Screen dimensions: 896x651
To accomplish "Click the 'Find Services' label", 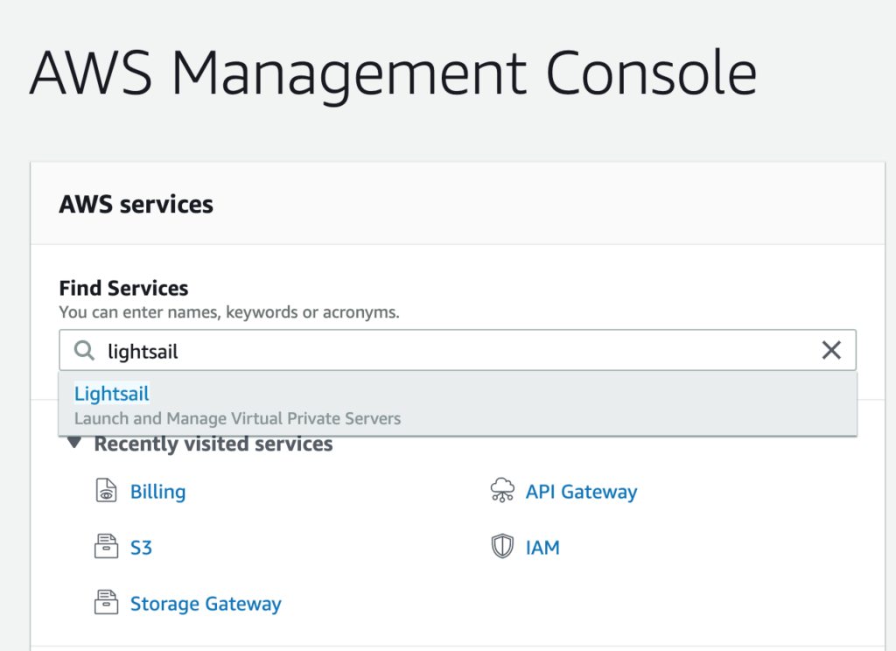I will 123,288.
